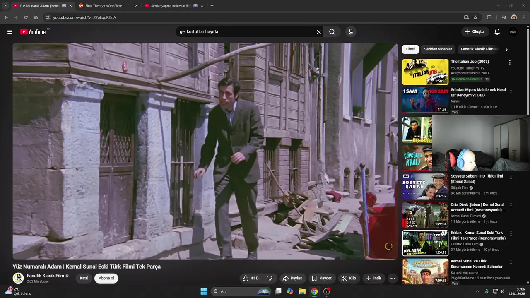Join the channel with Katıl
The height and width of the screenshot is (298, 530).
pos(84,278)
